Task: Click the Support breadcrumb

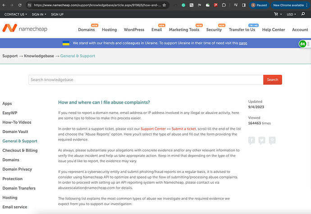Action: coord(10,56)
